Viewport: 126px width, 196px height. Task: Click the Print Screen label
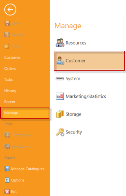pyautogui.click(x=21, y=135)
